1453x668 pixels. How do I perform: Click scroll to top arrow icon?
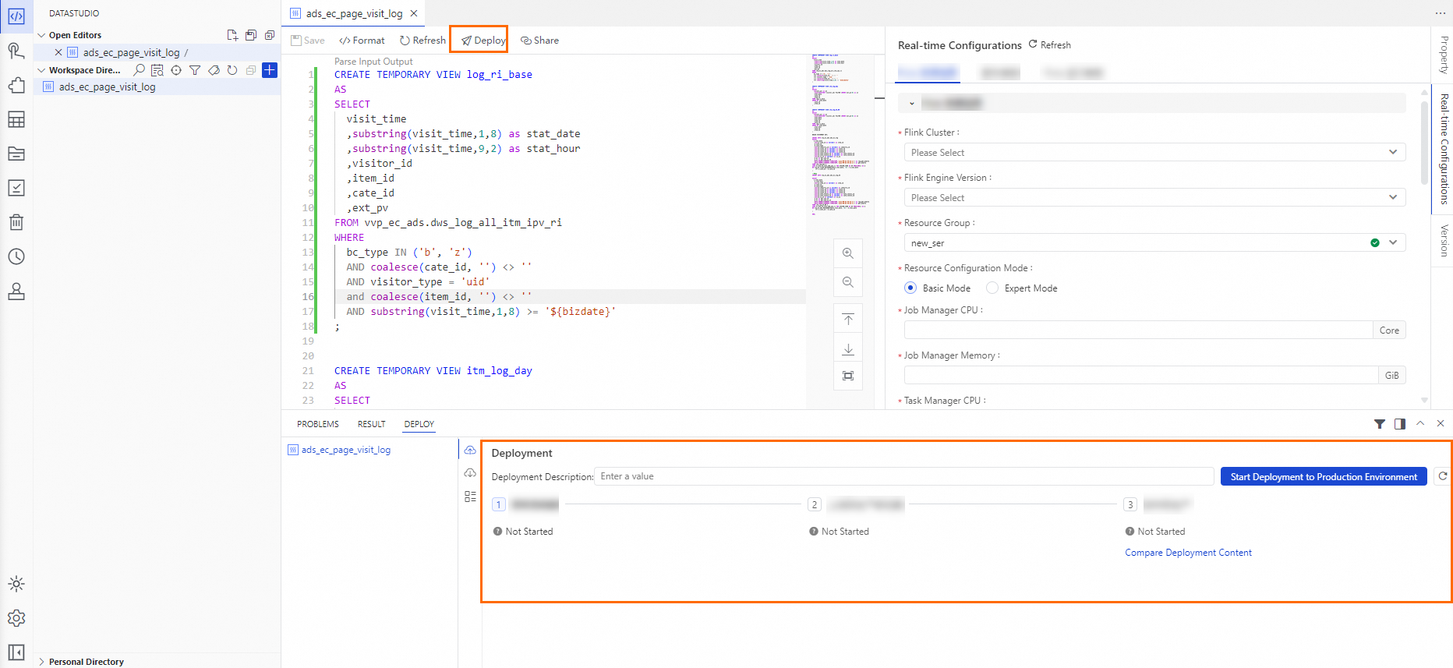pos(848,320)
